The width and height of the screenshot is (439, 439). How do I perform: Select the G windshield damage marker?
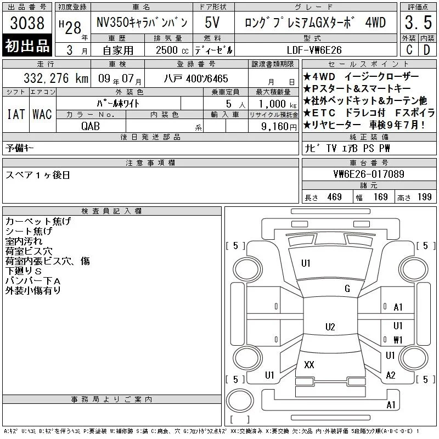pos(347,289)
